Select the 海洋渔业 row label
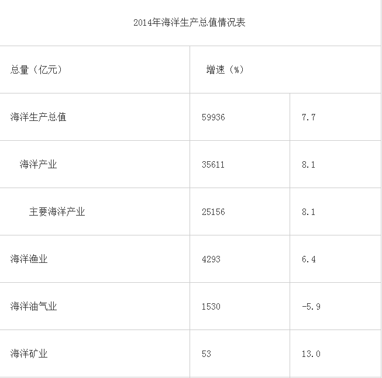 pyautogui.click(x=29, y=259)
